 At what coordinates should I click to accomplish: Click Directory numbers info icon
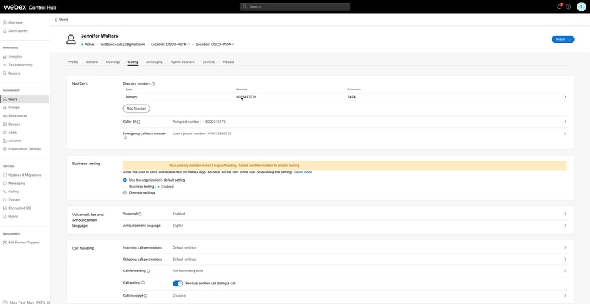pos(154,84)
